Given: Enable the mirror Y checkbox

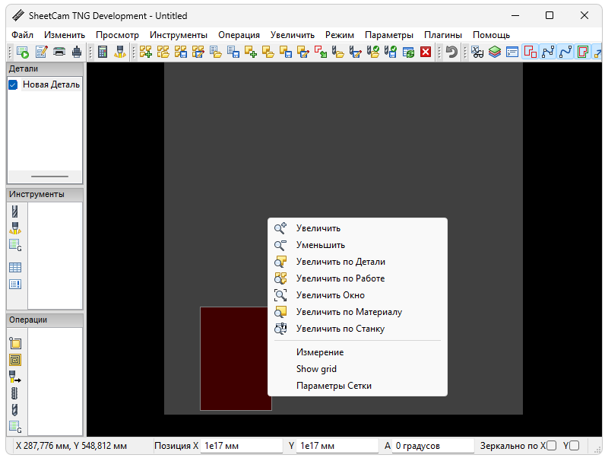Looking at the screenshot, I should click(574, 446).
